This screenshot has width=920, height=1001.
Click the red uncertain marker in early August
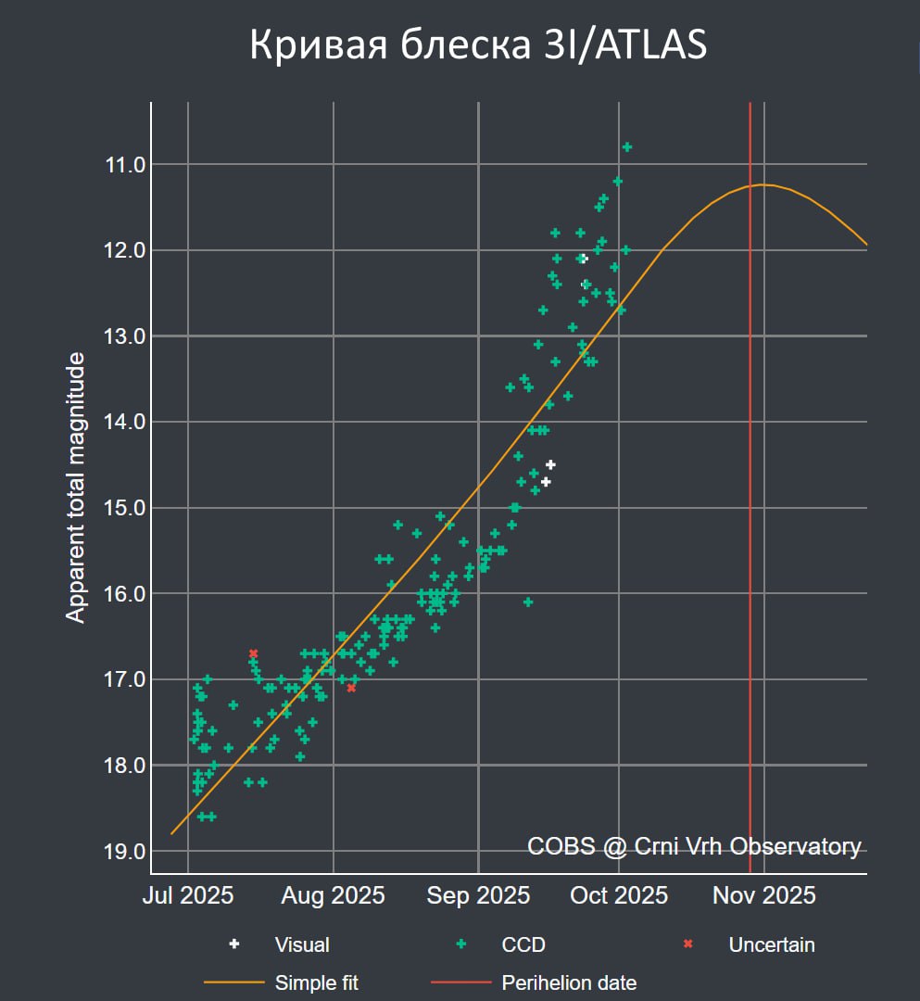351,688
